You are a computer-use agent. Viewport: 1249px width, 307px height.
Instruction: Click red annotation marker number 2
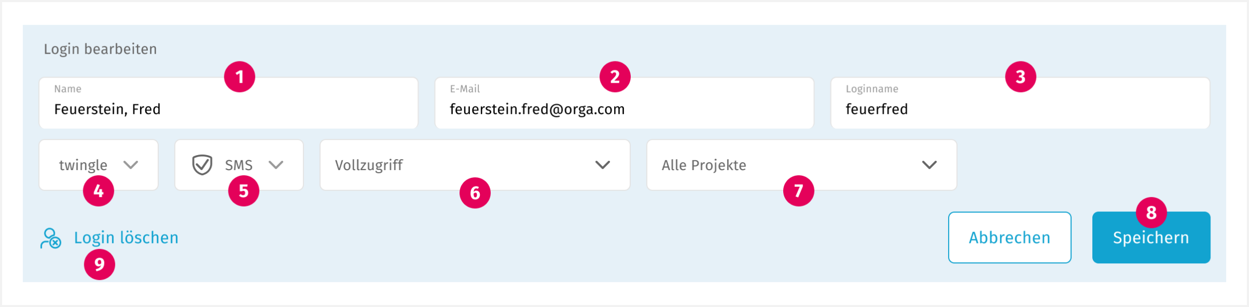click(x=615, y=77)
